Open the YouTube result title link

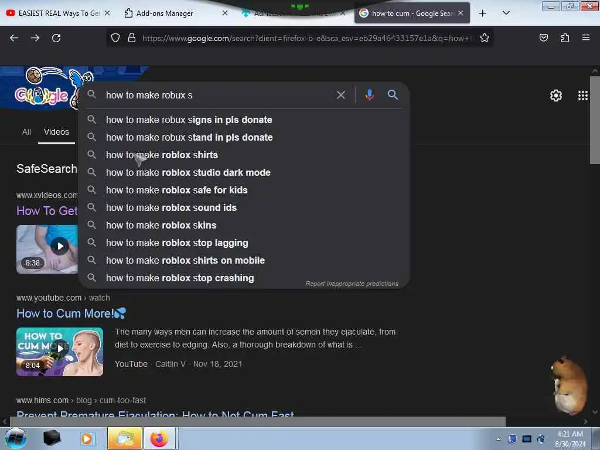pyautogui.click(x=71, y=313)
